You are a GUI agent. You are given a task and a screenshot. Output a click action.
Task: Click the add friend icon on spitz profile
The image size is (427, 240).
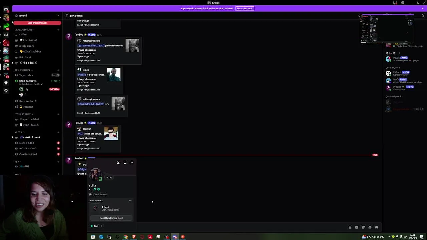pyautogui.click(x=125, y=163)
